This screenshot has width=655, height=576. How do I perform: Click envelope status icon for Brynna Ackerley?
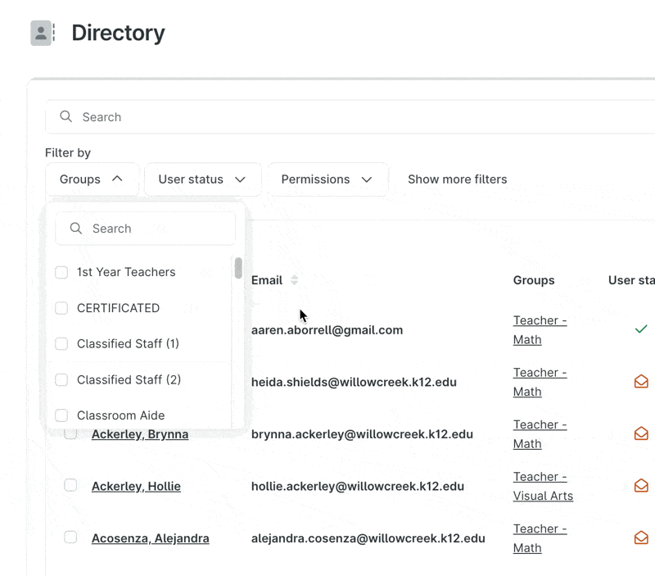coord(641,433)
